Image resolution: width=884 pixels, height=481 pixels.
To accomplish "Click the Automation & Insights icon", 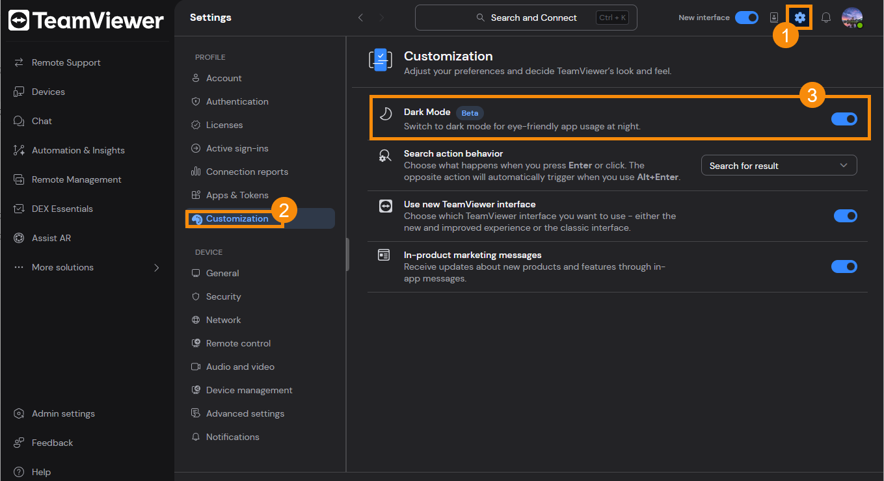I will coord(19,150).
